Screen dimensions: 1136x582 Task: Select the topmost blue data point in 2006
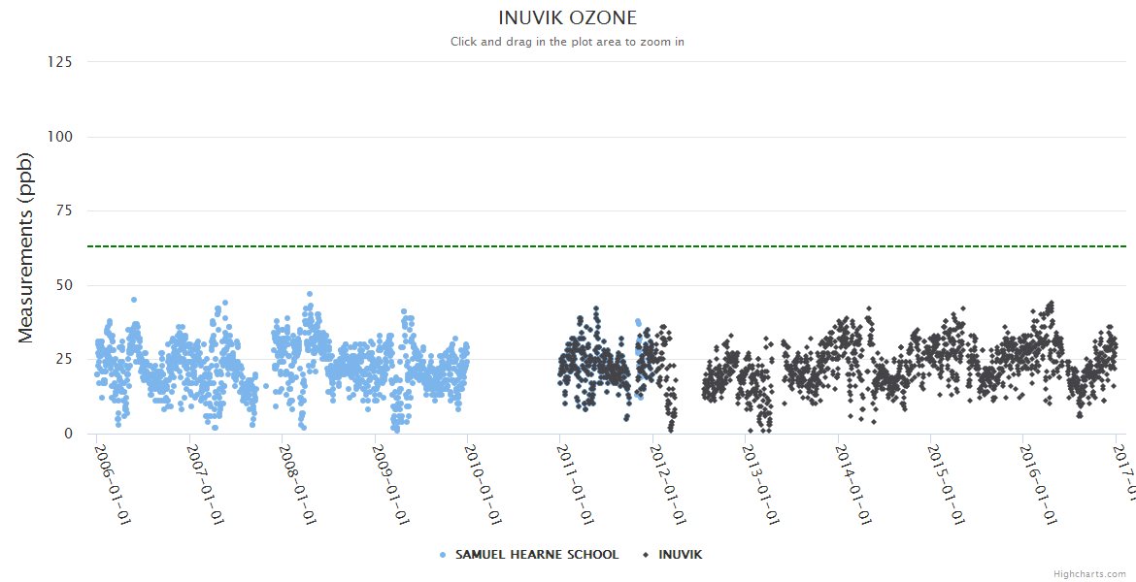(x=134, y=300)
